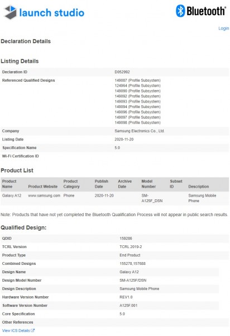Screen dimensions: 230x336
Task: Click the SM-A125F_DSN model number cell
Action: click(152, 198)
